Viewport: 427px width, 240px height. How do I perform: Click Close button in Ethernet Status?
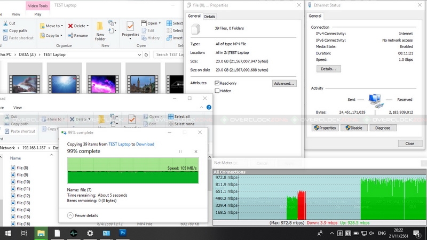coord(410,143)
